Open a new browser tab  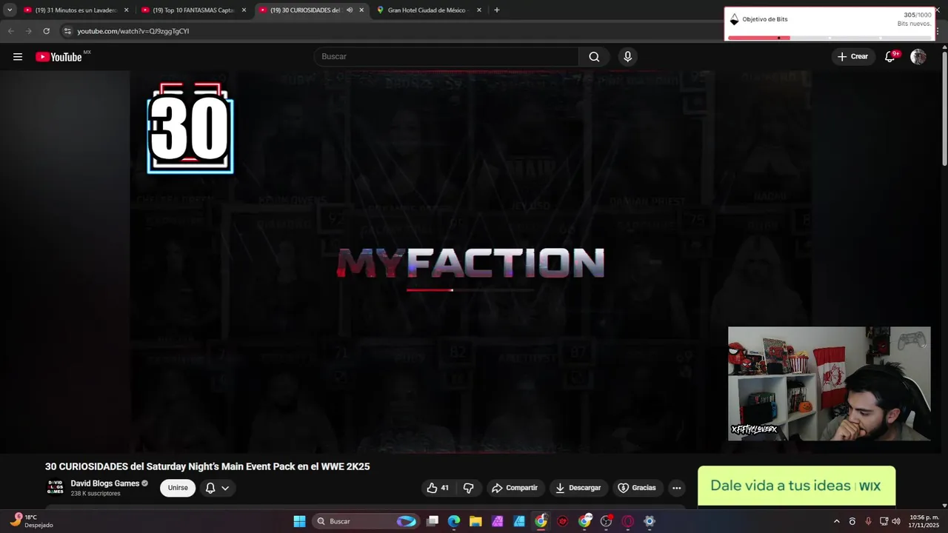(x=496, y=10)
